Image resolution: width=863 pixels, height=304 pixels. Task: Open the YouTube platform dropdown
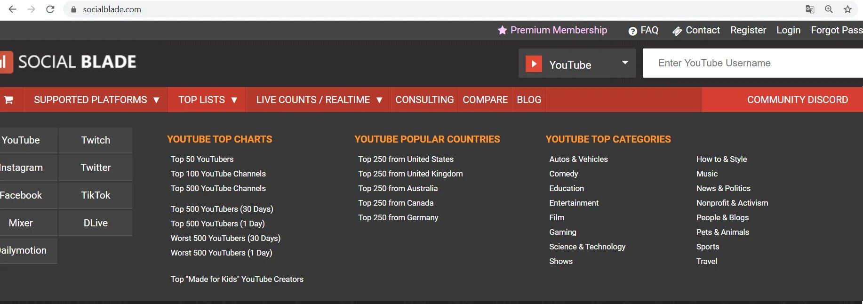coord(577,63)
